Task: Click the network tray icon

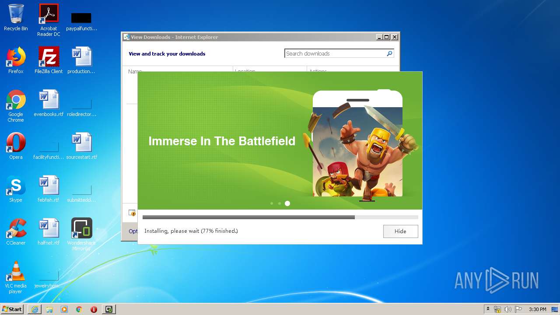Action: [497, 309]
